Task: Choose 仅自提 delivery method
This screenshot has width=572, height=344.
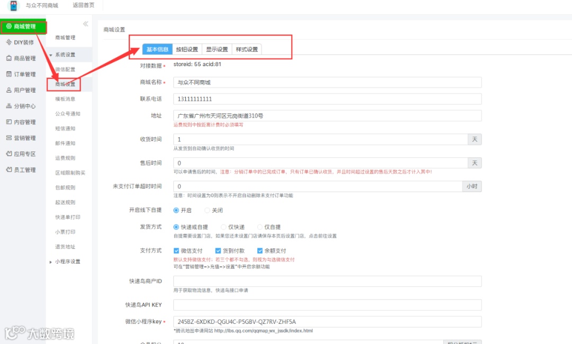Action: 260,227
